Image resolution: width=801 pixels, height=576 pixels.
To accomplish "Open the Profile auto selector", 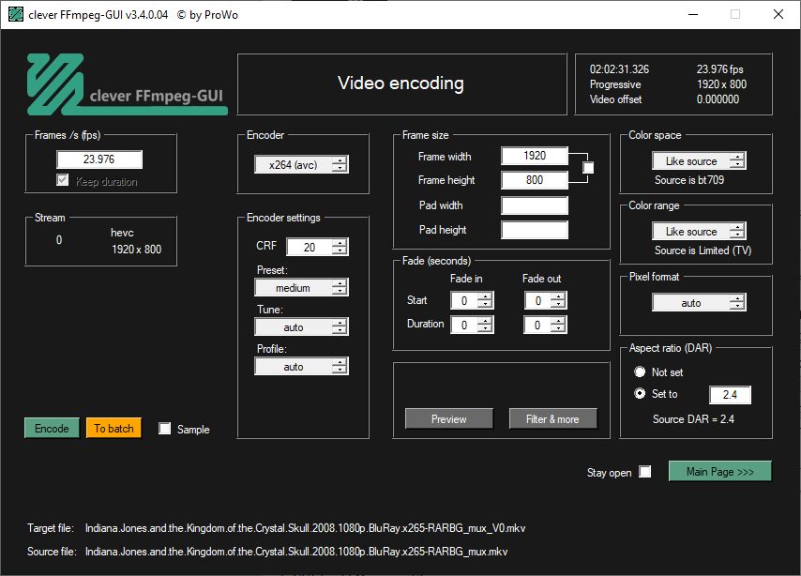I will click(x=301, y=367).
